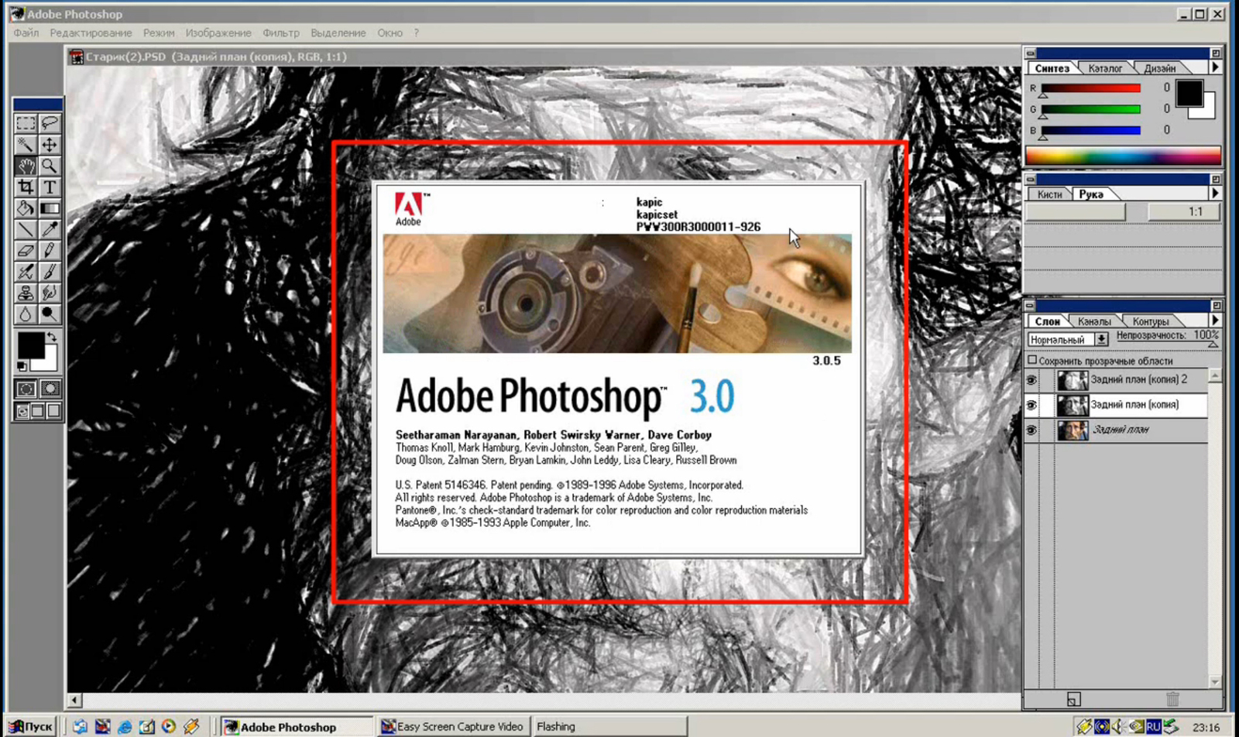Switch to full screen mode without menu
Screen dimensions: 1239x737
53,411
